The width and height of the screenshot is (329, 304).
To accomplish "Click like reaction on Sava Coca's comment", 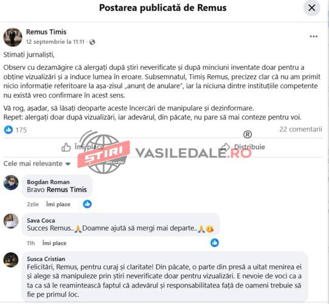I will (x=215, y=243).
